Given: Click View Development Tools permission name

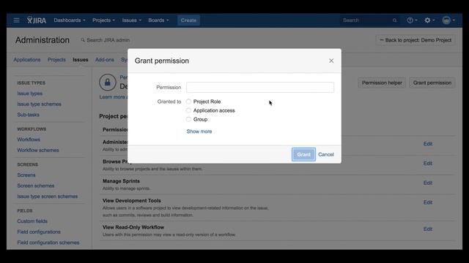Looking at the screenshot, I should (x=132, y=201).
